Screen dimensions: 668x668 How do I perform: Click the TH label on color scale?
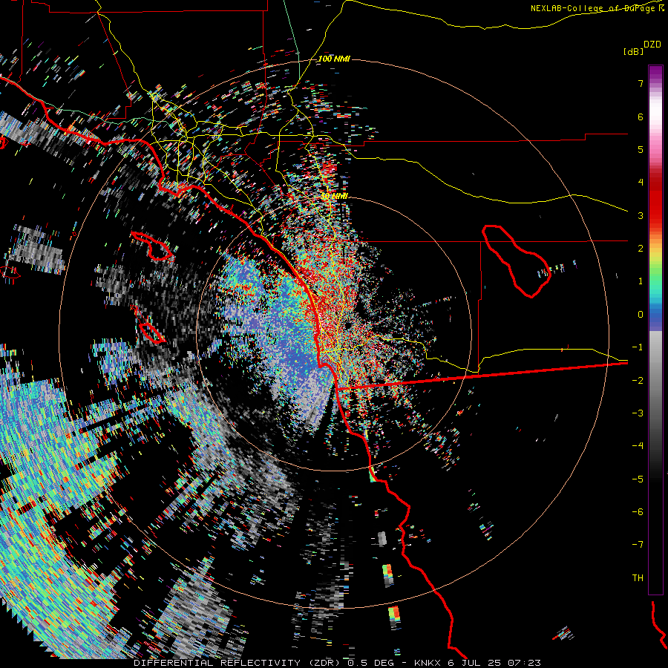pos(638,577)
